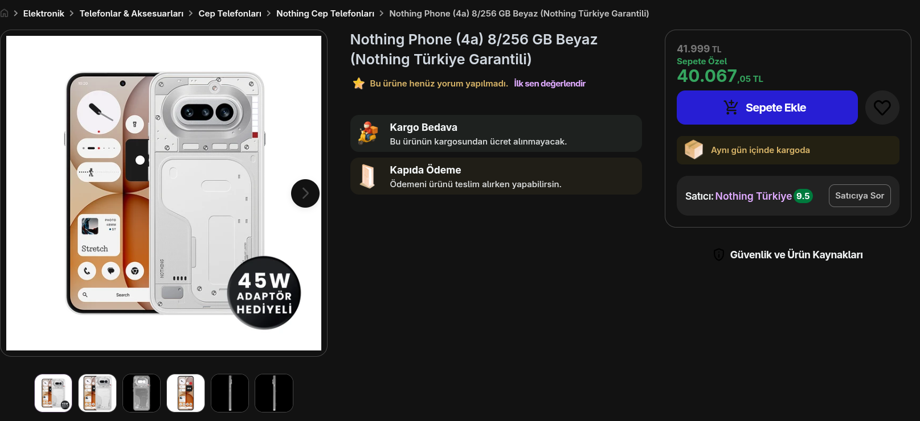This screenshot has height=421, width=920.
Task: Select the last side-view thumbnail
Action: (274, 393)
